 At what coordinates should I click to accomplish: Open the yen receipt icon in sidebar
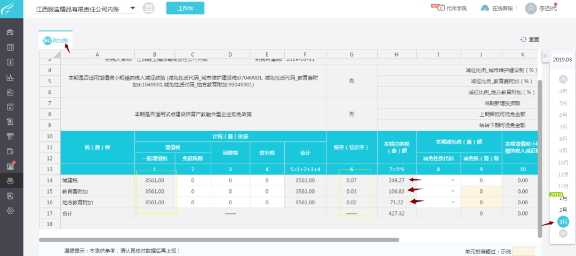10,122
